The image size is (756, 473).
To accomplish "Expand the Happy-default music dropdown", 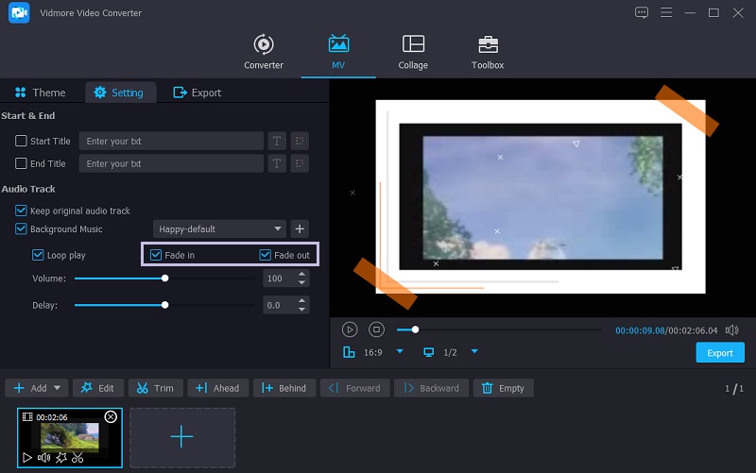I will pyautogui.click(x=278, y=229).
